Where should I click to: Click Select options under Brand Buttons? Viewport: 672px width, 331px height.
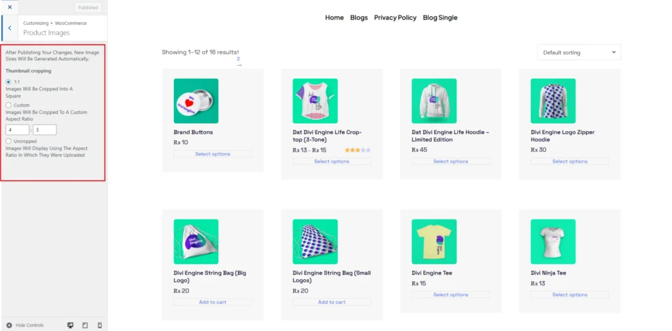pos(213,154)
